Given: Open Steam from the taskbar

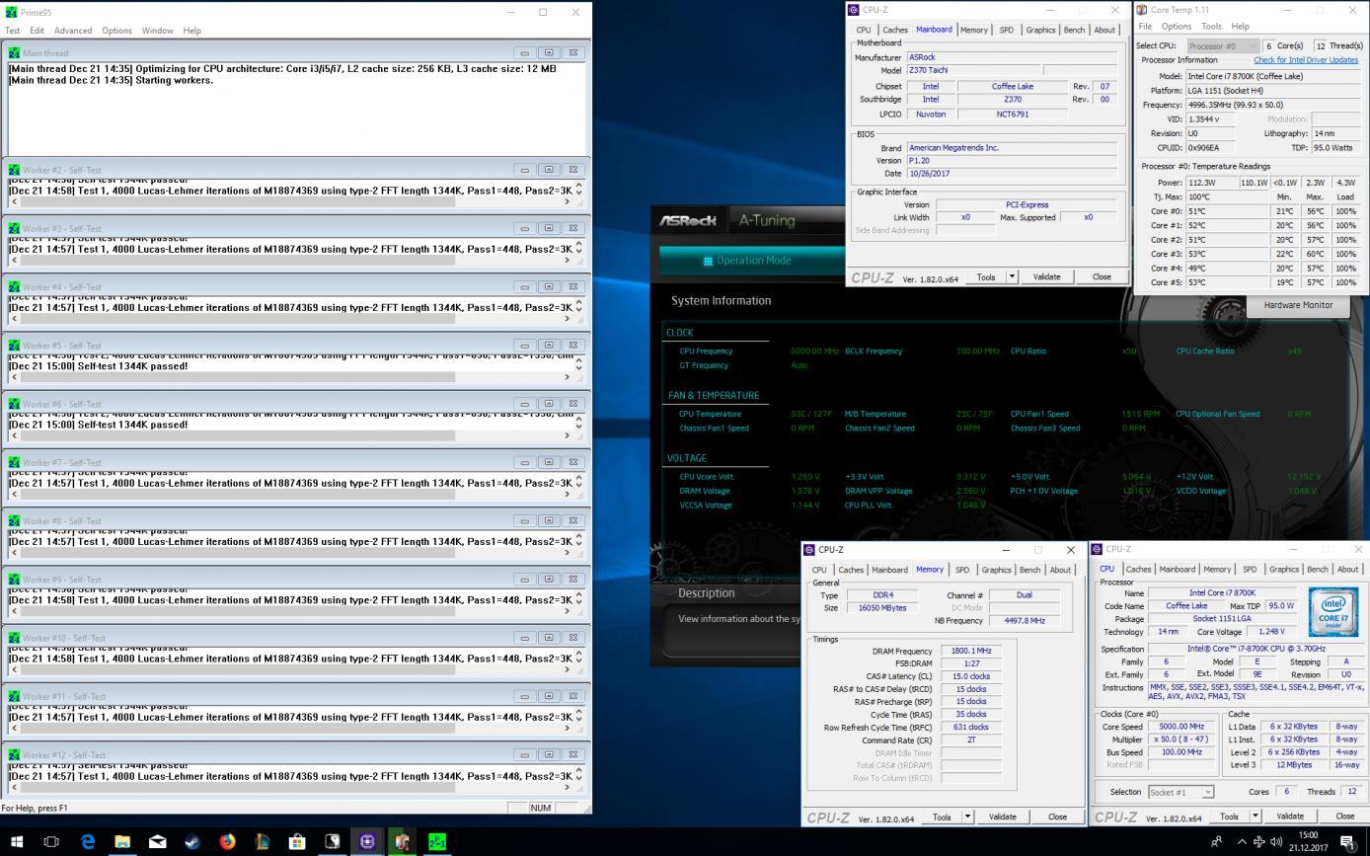Looking at the screenshot, I should [192, 841].
